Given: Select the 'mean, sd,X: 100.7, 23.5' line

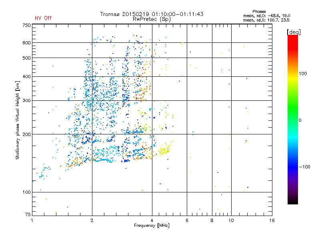Looking at the screenshot, I should click(266, 20).
